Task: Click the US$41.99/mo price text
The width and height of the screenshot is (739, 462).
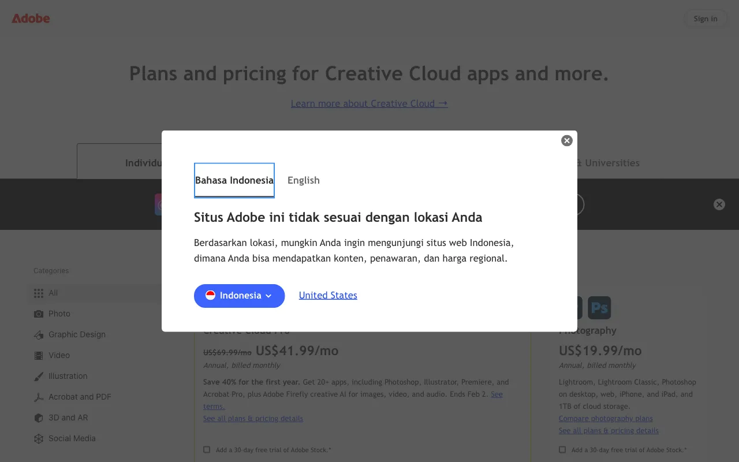Action: 297,351
